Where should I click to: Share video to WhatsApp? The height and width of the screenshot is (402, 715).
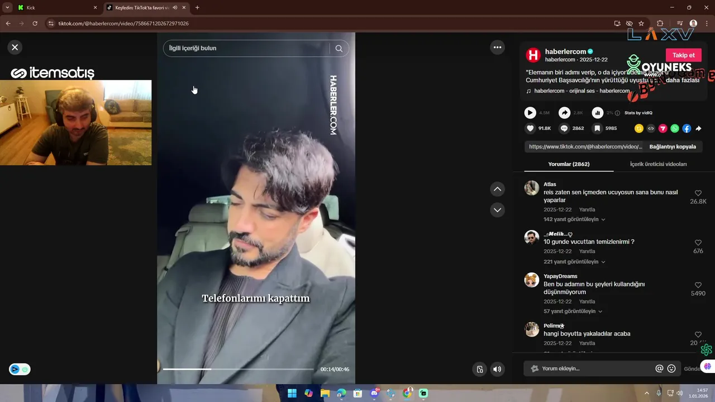[x=675, y=128]
